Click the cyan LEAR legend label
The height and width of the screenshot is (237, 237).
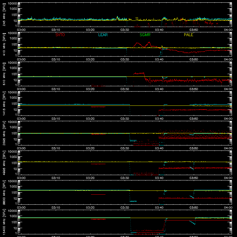coord(103,35)
